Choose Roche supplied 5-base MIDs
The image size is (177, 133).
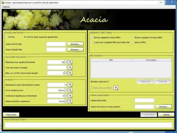tap(92, 37)
